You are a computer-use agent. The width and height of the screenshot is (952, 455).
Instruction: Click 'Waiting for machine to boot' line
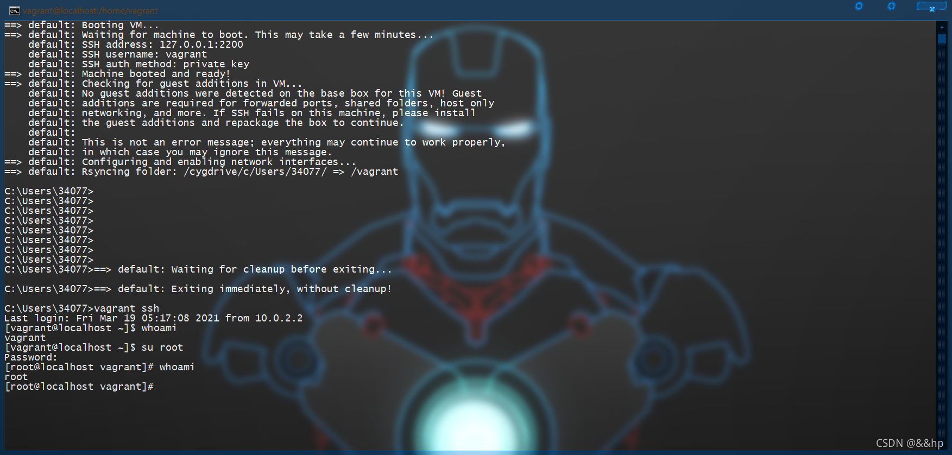(x=219, y=35)
